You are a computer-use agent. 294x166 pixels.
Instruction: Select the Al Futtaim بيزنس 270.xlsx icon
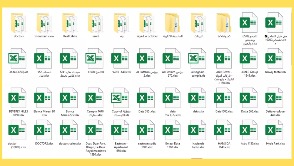pos(171,58)
